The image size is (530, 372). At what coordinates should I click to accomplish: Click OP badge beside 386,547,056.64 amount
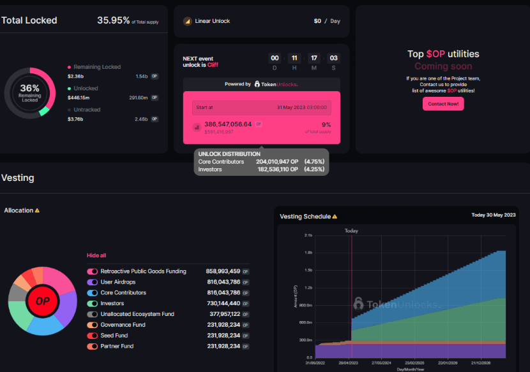click(259, 124)
